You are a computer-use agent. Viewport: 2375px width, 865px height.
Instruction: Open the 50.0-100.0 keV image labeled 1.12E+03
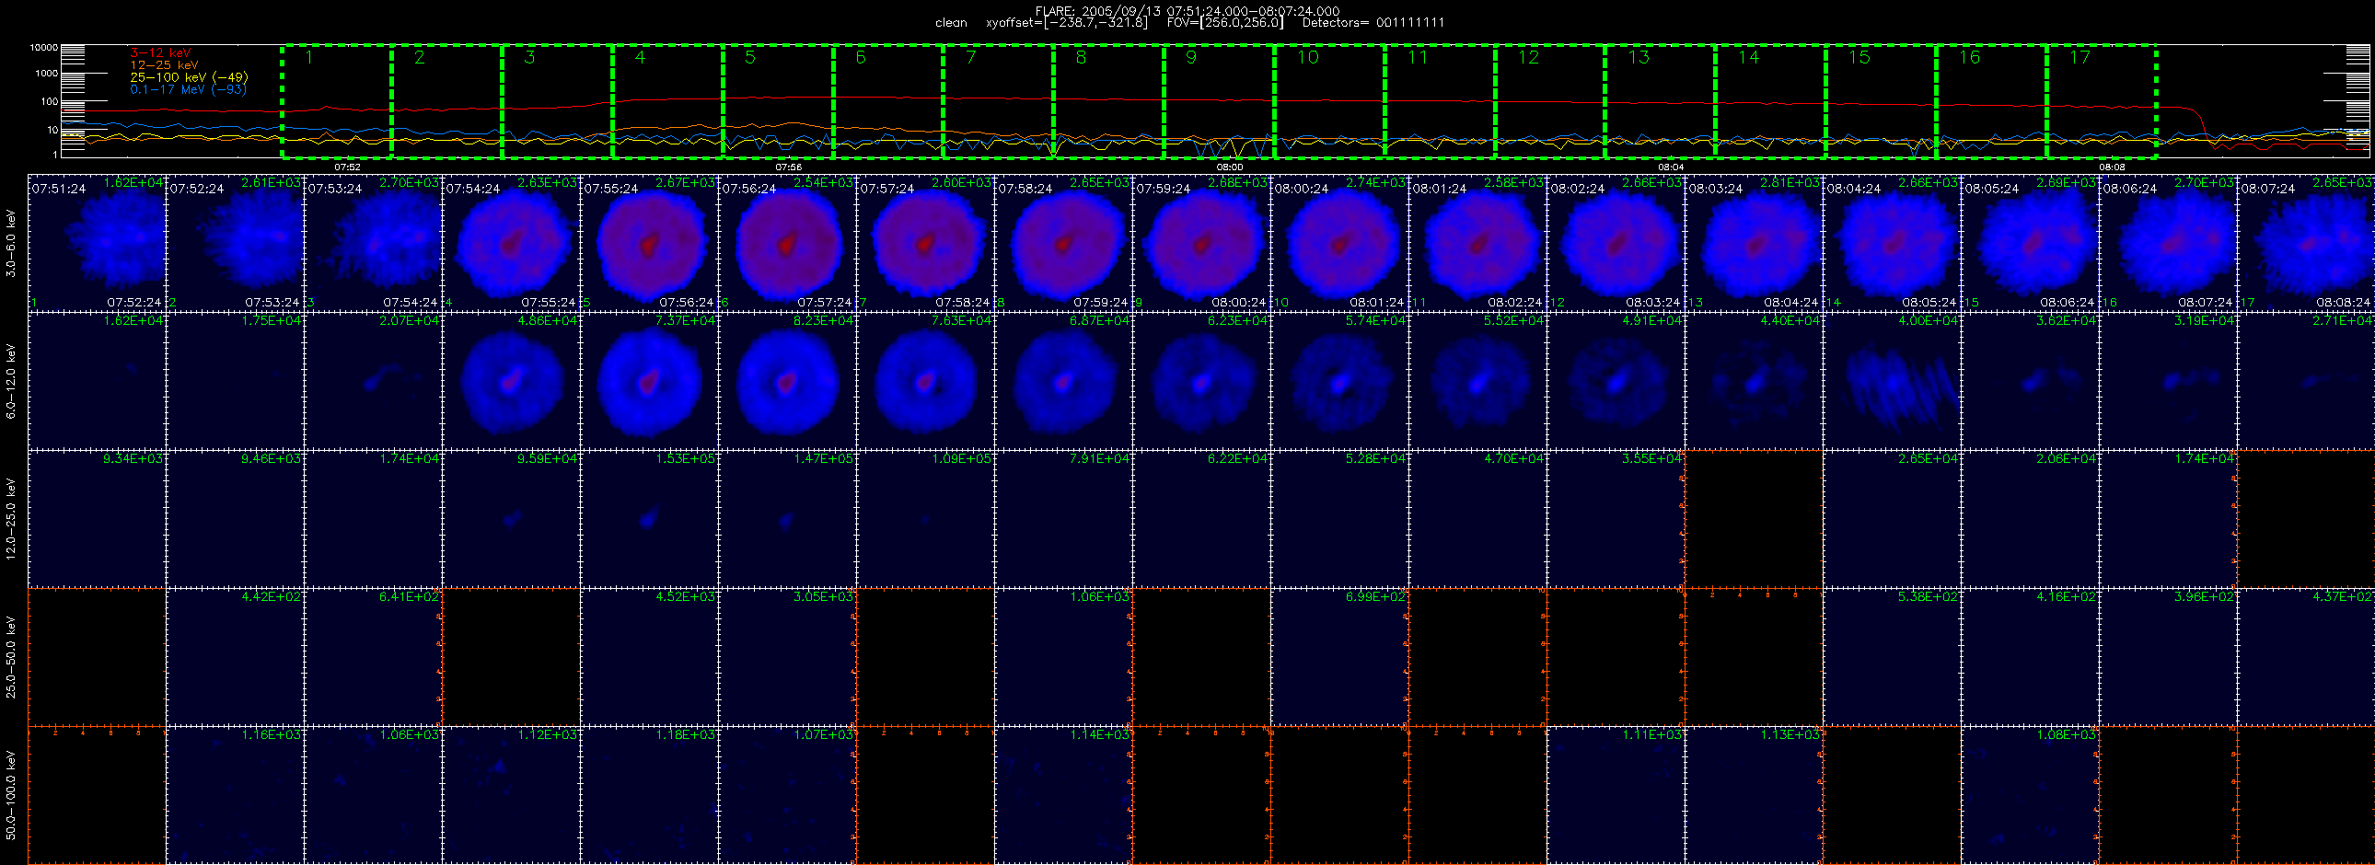click(512, 795)
